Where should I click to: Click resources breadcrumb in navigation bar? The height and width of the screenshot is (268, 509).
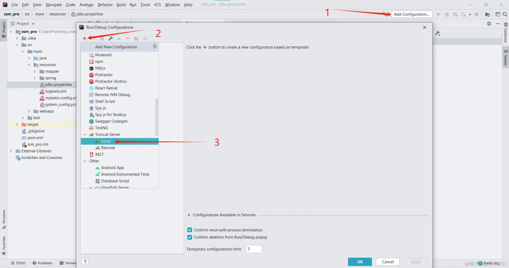[x=58, y=14]
